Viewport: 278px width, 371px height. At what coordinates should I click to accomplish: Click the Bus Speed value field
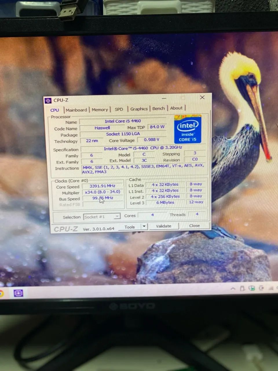(x=103, y=198)
